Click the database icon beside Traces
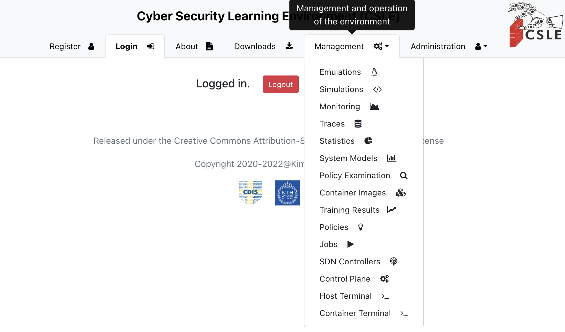Screen dimensions: 565x332 (x=358, y=124)
